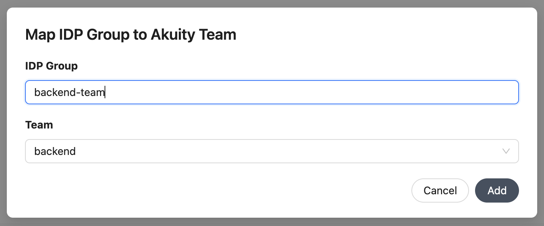Click the Team dropdown chevron arrow
Viewport: 544px width, 226px height.
click(505, 151)
